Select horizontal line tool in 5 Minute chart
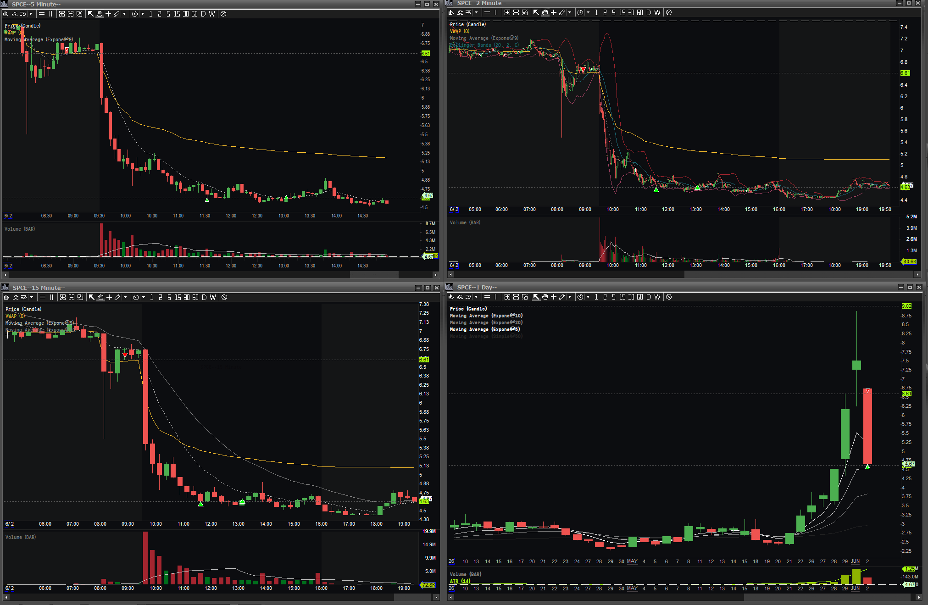 (42, 14)
